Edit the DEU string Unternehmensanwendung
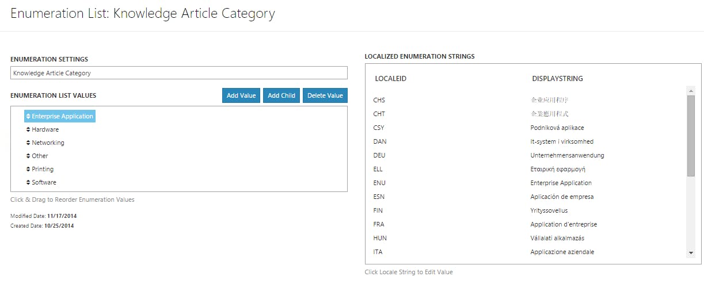 point(567,156)
